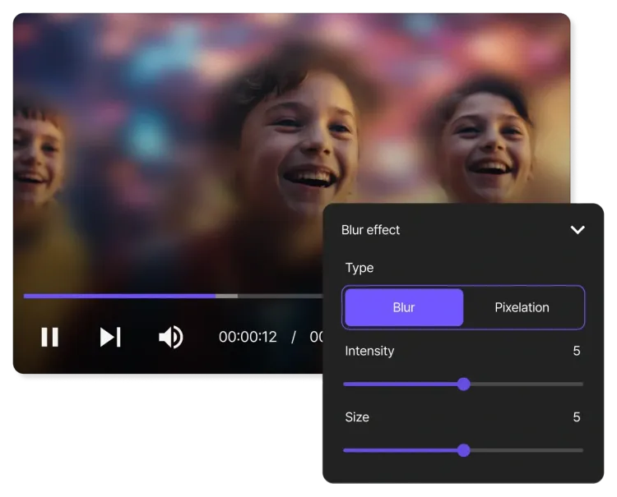Click the skip to next icon
The width and height of the screenshot is (617, 497).
coord(110,337)
